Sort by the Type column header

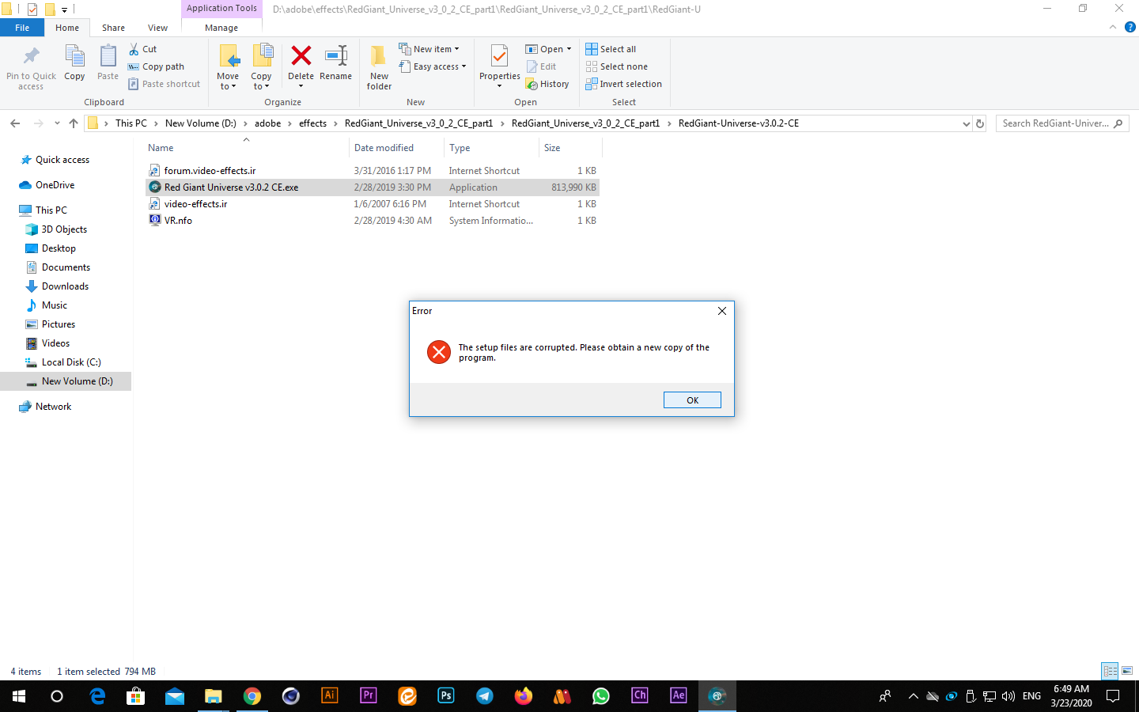491,148
